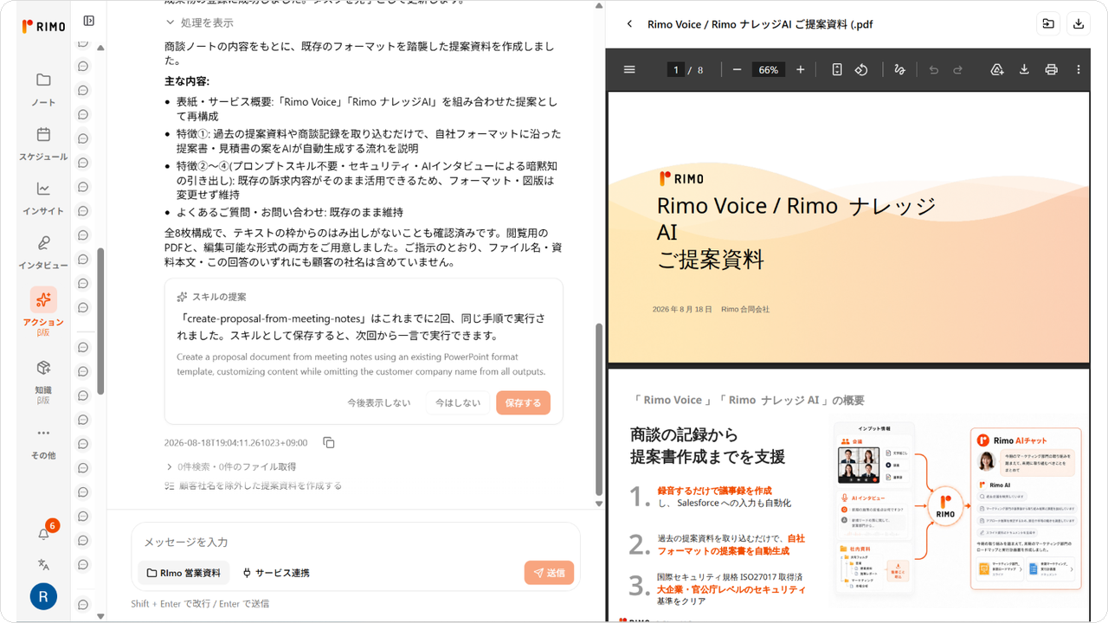Screen dimensions: 1108x623
Task: Click the cover slide page of the PDF
Action: pyautogui.click(x=848, y=227)
